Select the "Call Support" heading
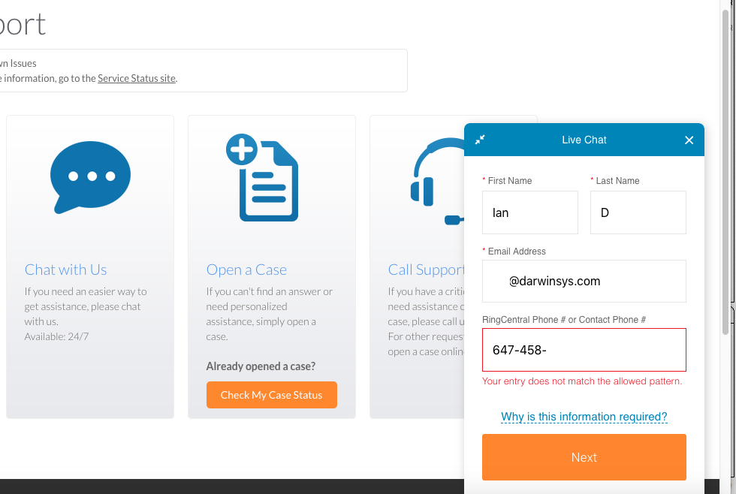Screen dimensions: 736x494 pyautogui.click(x=426, y=270)
